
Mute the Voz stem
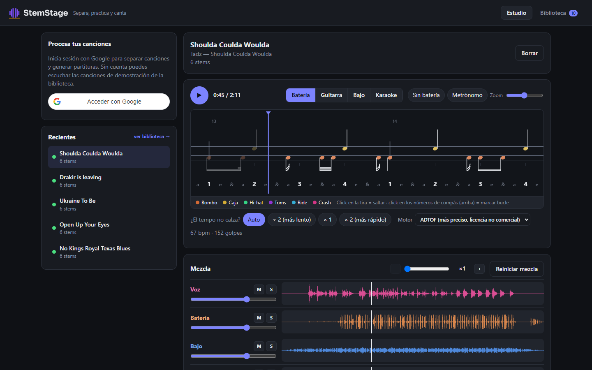pyautogui.click(x=259, y=289)
